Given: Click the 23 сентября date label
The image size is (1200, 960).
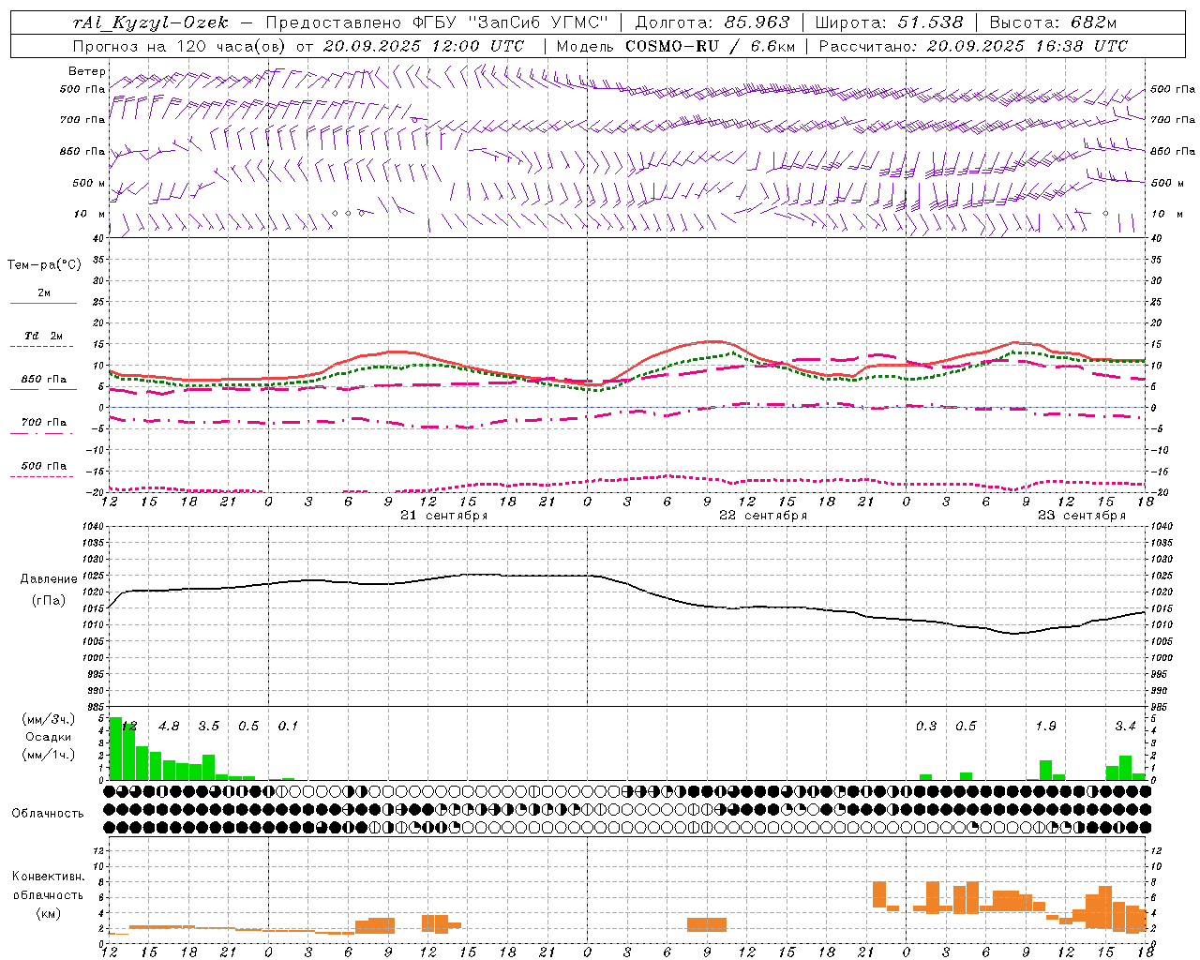Looking at the screenshot, I should point(1082,516).
